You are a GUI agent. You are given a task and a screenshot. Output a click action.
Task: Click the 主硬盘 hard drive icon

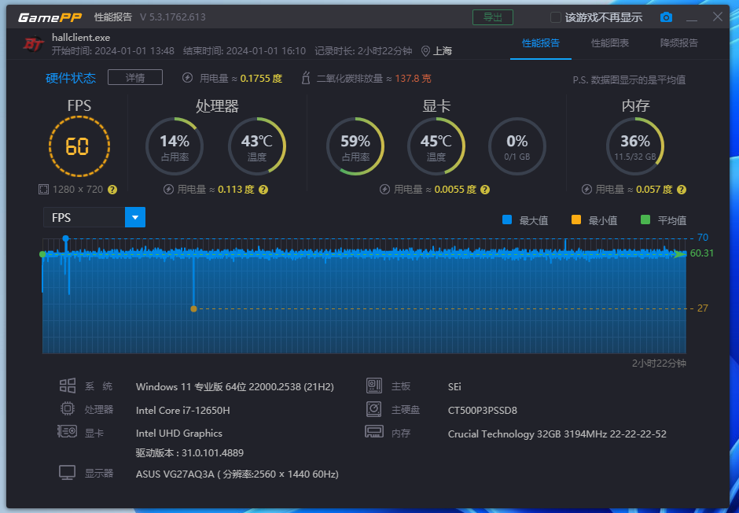(373, 409)
